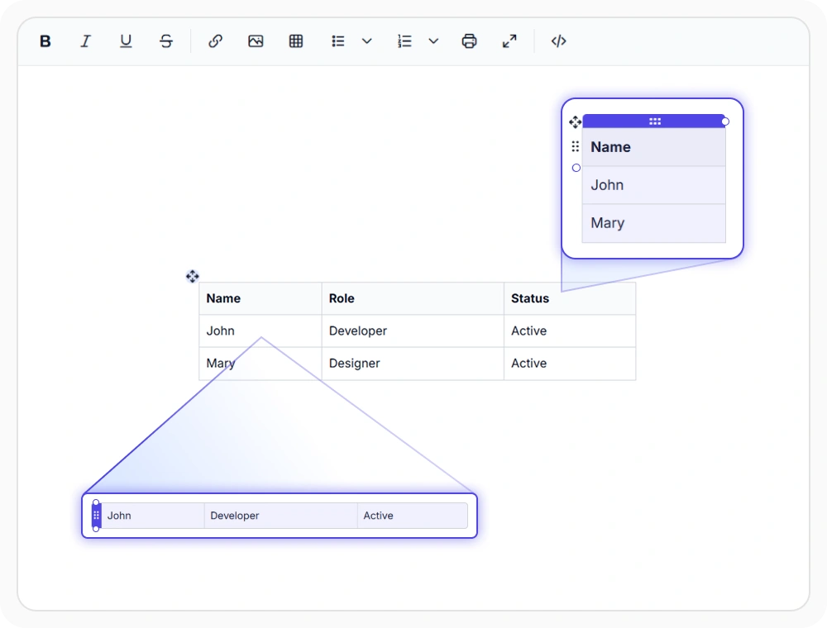Image resolution: width=827 pixels, height=628 pixels.
Task: Apply strikethrough formatting
Action: [166, 41]
